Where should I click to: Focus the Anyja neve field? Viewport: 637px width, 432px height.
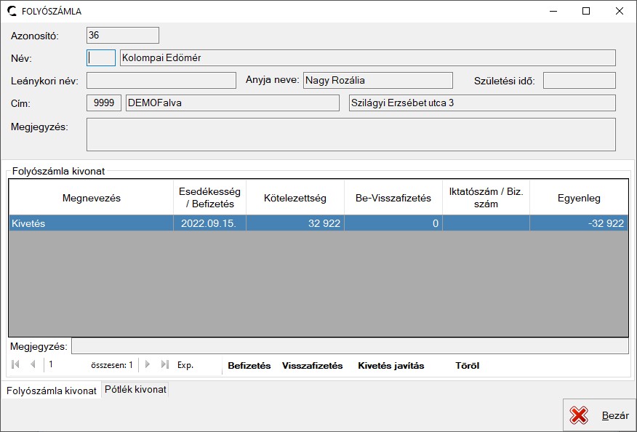(x=377, y=81)
